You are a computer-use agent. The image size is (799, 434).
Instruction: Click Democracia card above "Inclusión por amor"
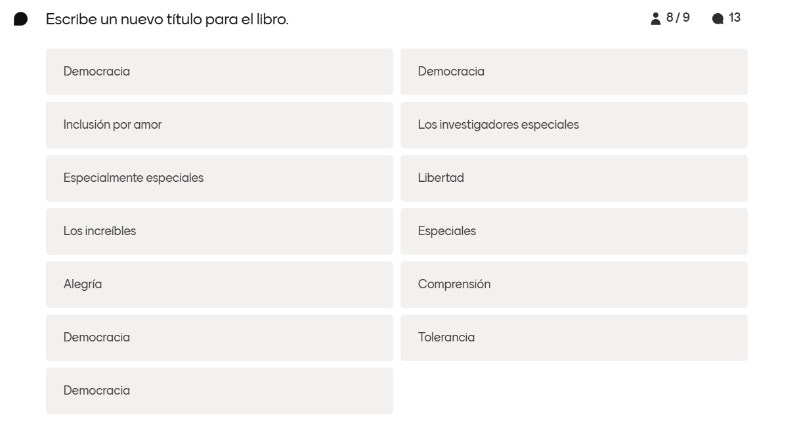click(219, 72)
